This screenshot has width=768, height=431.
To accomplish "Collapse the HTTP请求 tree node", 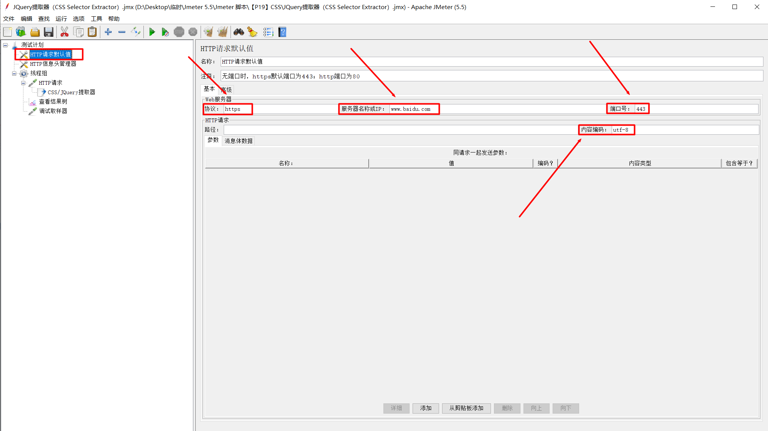I will (x=23, y=83).
